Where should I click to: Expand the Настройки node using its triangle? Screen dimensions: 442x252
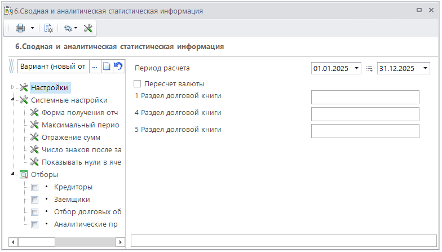tap(13, 87)
